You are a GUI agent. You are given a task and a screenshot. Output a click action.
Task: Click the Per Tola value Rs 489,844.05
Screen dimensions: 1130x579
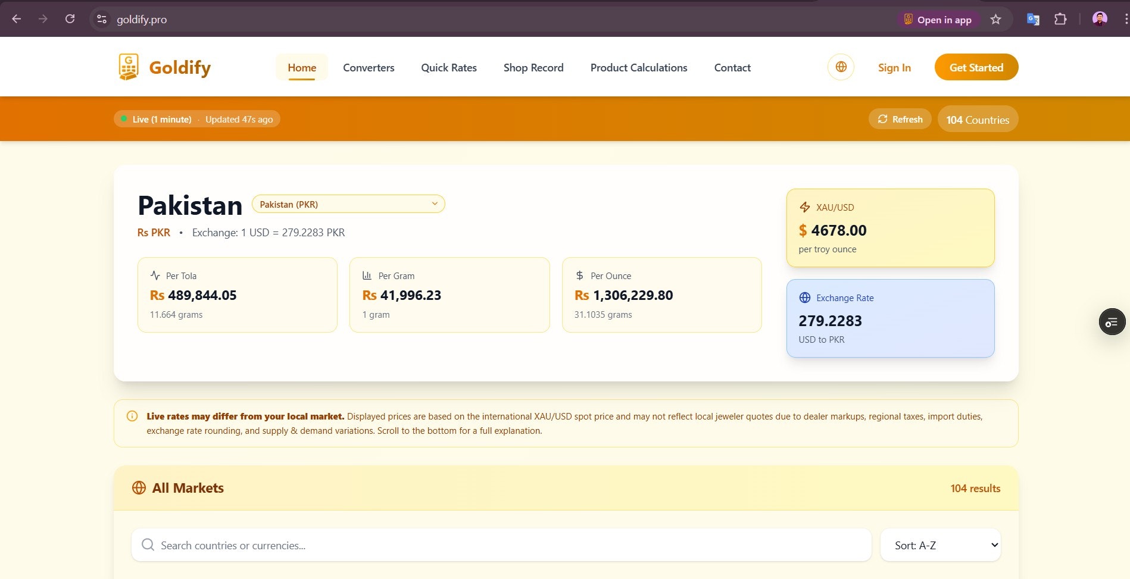193,295
